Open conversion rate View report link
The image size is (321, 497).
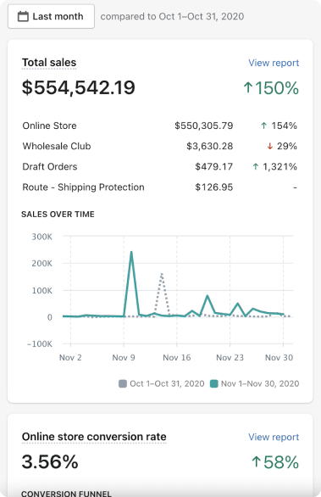click(x=274, y=437)
